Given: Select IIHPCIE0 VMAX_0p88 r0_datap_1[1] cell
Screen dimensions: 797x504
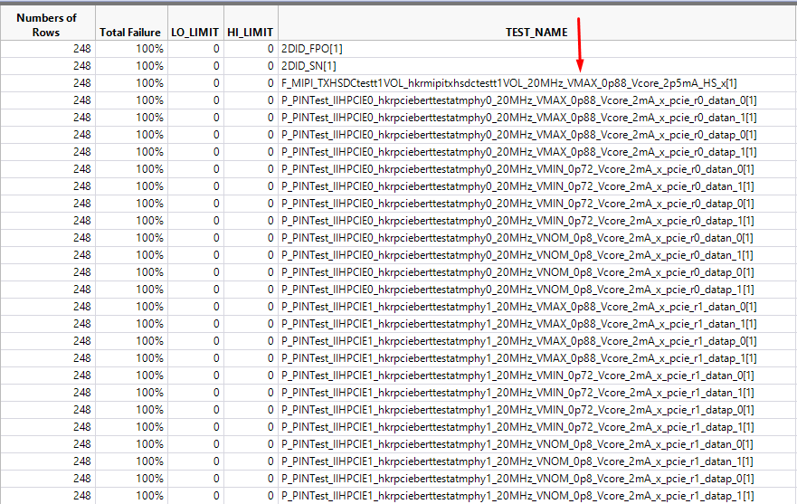Looking at the screenshot, I should click(536, 152).
